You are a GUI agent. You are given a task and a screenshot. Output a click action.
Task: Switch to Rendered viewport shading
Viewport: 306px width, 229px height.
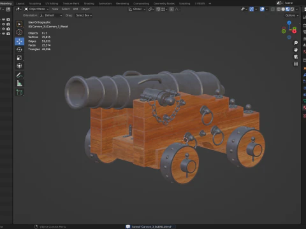click(x=292, y=9)
